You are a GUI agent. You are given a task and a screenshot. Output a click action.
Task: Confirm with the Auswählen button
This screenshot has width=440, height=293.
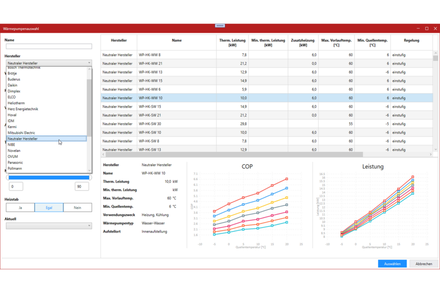392,264
